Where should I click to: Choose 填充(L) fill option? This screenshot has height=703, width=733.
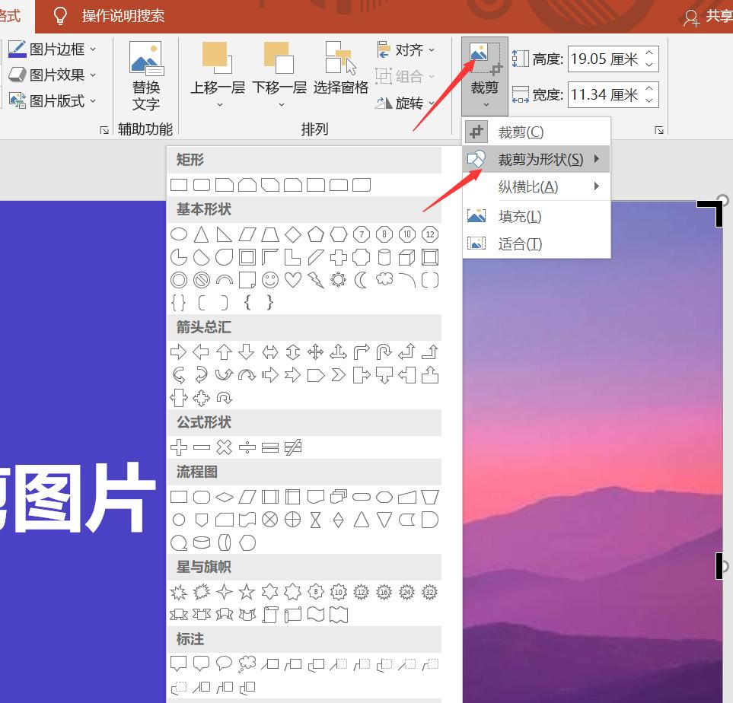pyautogui.click(x=520, y=217)
